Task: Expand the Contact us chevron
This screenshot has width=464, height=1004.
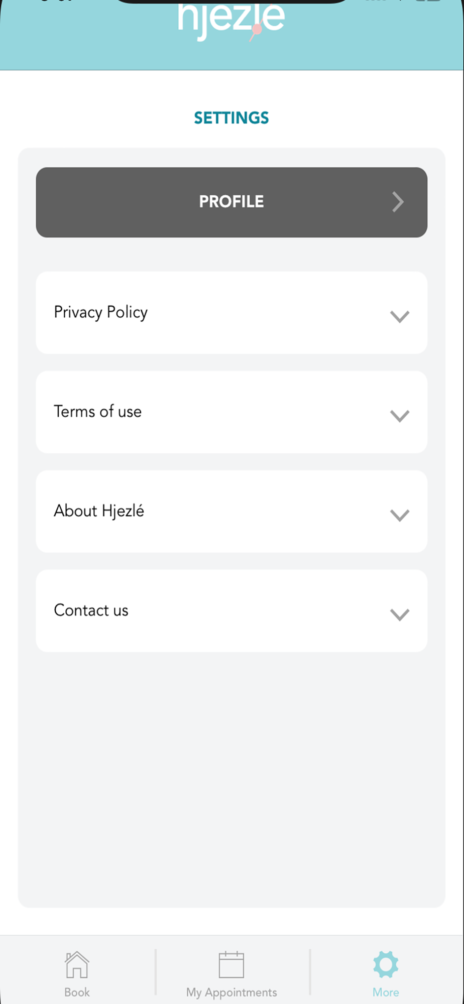Action: 400,614
